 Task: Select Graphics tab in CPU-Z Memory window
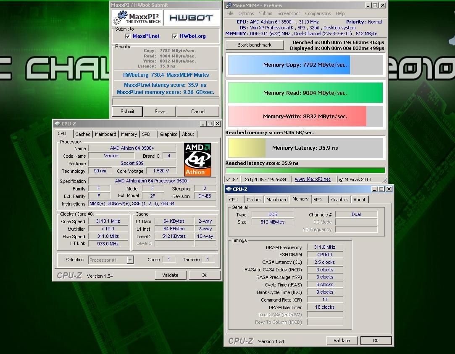pyautogui.click(x=340, y=200)
